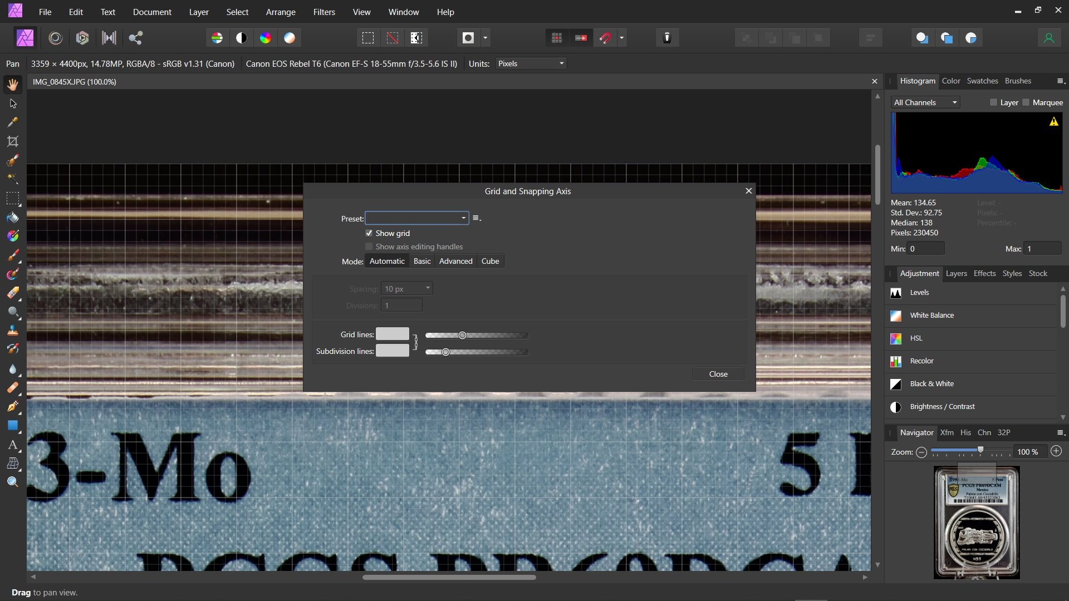
Task: Select the Zoom magnifier tool
Action: 13,482
